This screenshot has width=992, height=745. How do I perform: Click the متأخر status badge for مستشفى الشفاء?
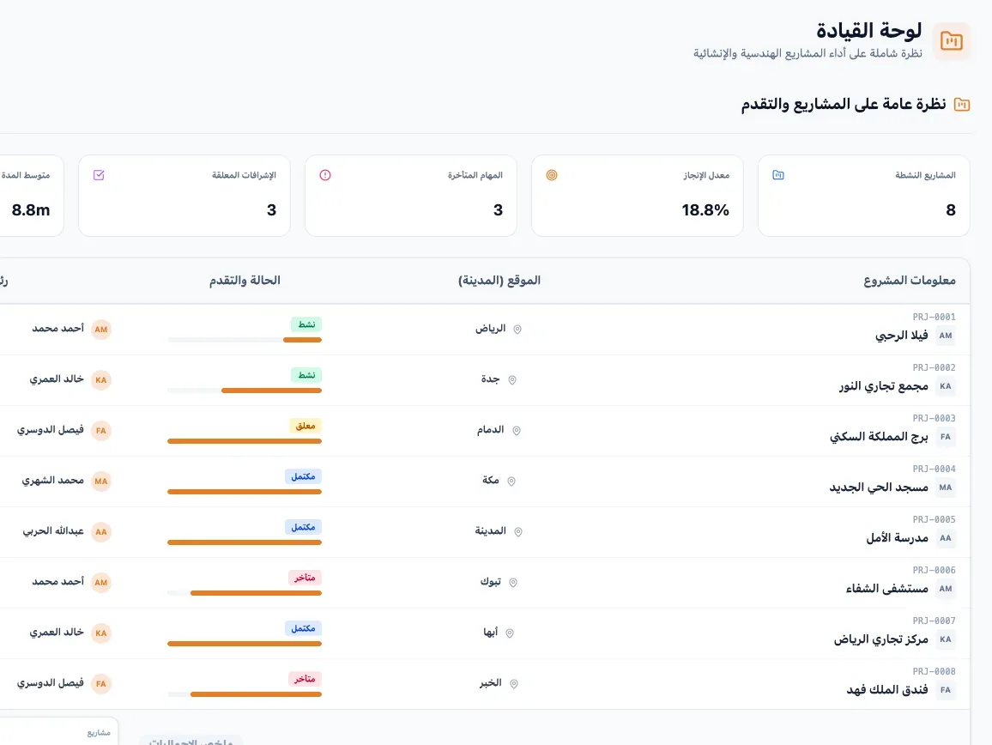[305, 578]
